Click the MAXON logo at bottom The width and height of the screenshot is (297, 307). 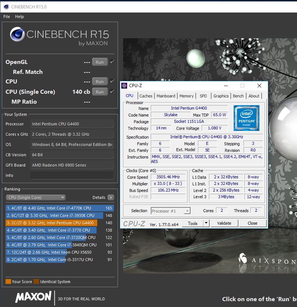coord(34,297)
